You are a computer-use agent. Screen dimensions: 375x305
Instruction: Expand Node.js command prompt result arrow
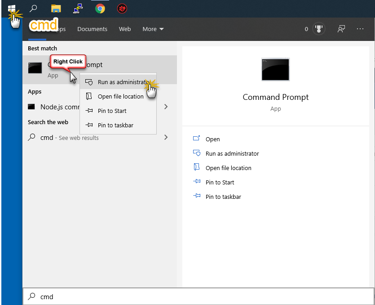pyautogui.click(x=166, y=107)
